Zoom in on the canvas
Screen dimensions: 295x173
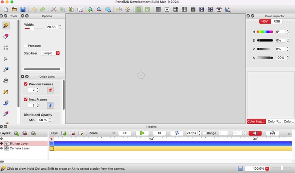[x=90, y=10]
